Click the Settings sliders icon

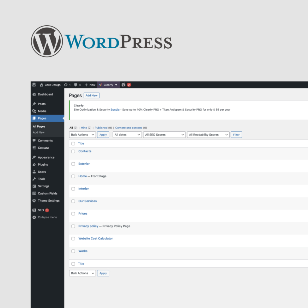click(34, 186)
